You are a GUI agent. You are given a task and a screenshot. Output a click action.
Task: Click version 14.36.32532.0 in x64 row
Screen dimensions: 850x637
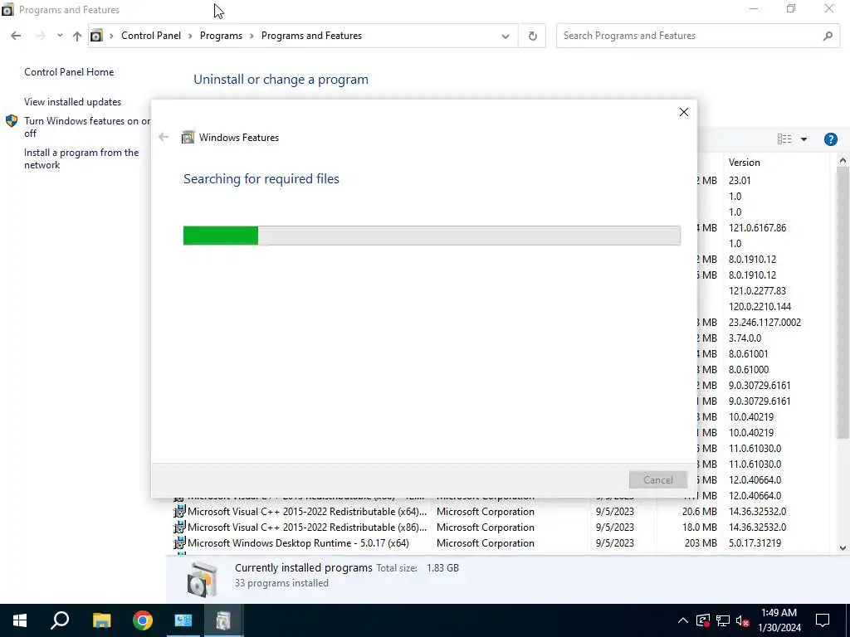[757, 511]
